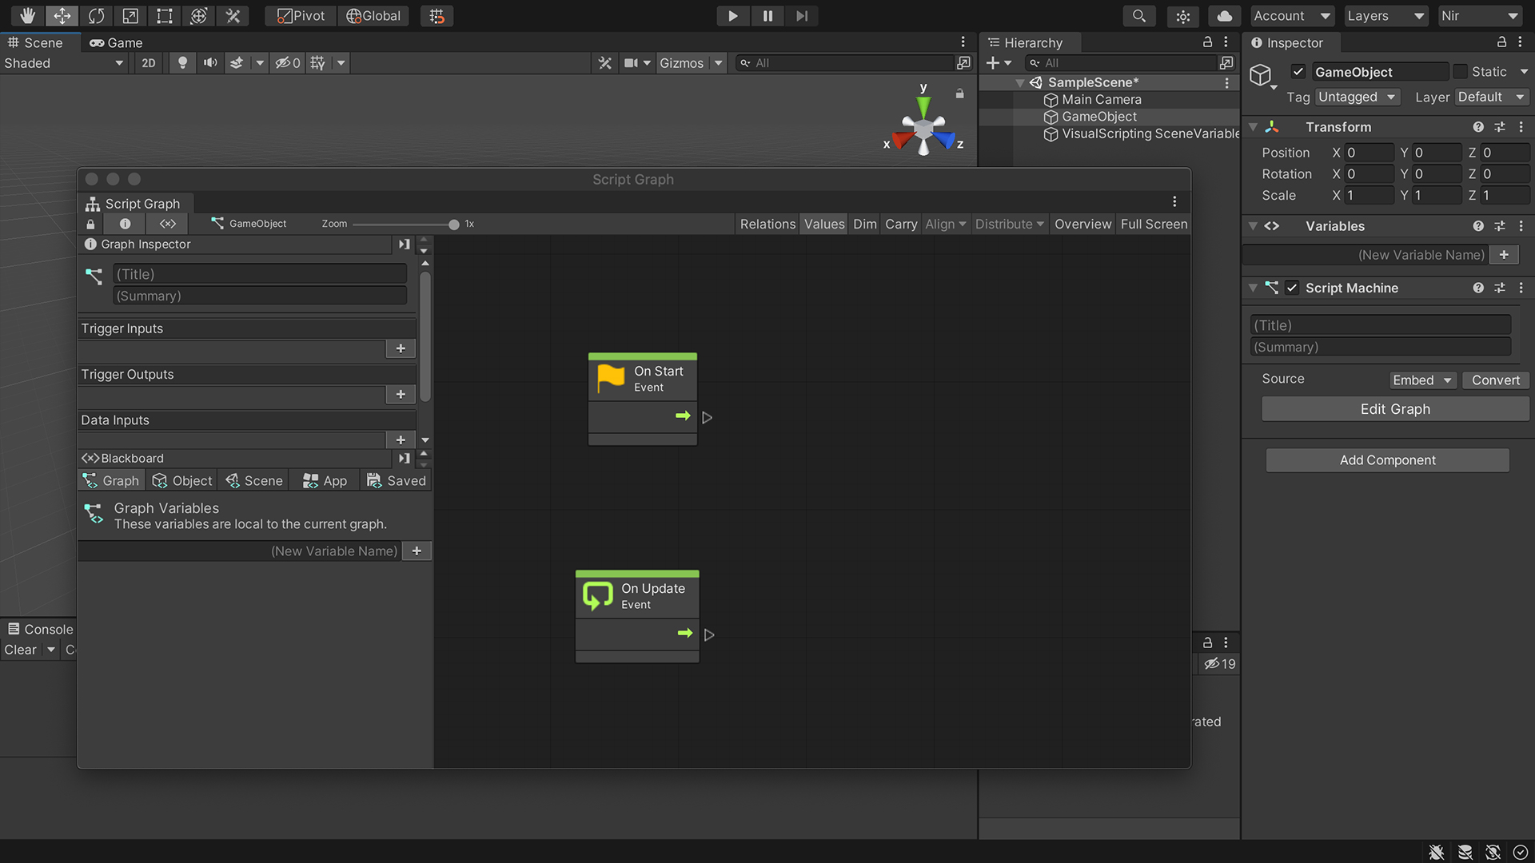Screen dimensions: 1535x863
Task: Click the Variables panel icon in Inspector
Action: tap(1271, 225)
